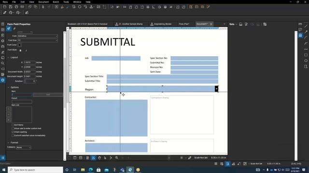The width and height of the screenshot is (309, 173).
Task: Open the Tools menu
Action: [x=66, y=2]
